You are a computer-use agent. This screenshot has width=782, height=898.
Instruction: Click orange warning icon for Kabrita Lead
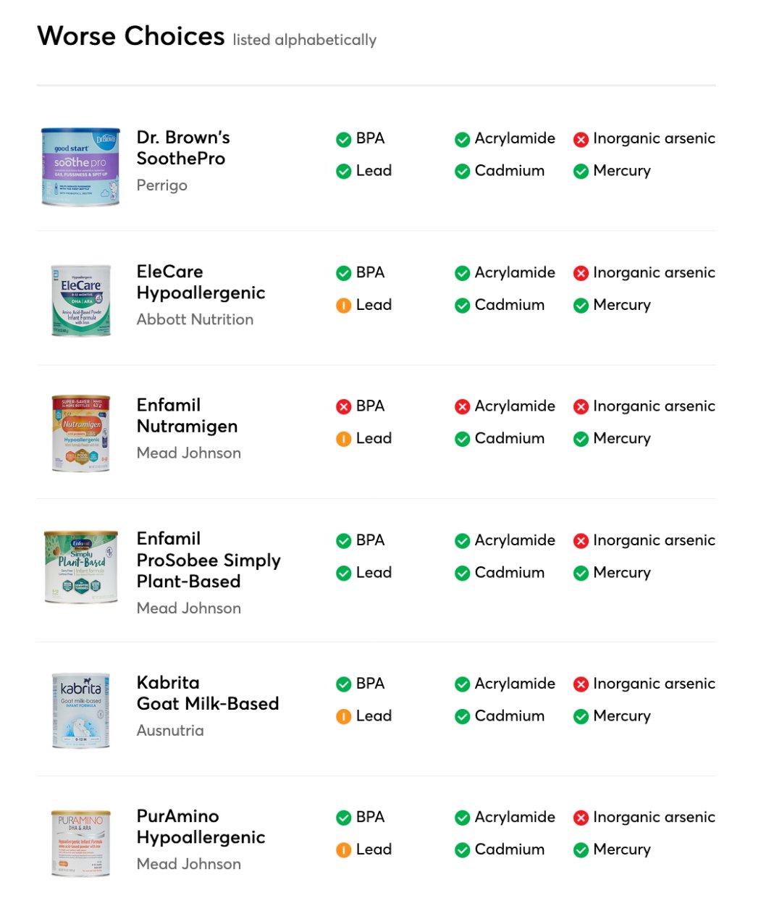[344, 717]
